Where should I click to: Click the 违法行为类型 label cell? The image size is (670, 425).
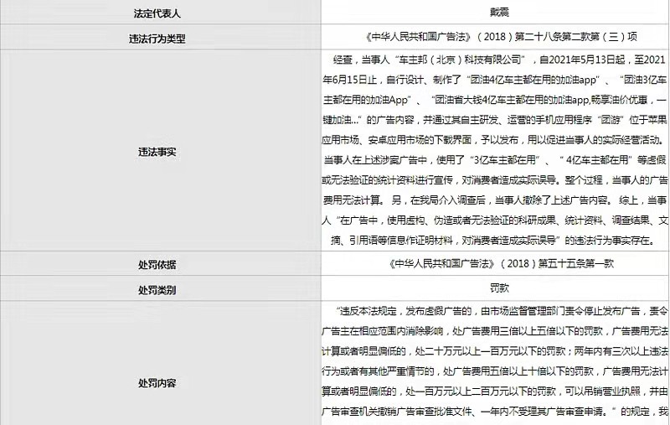(x=157, y=39)
